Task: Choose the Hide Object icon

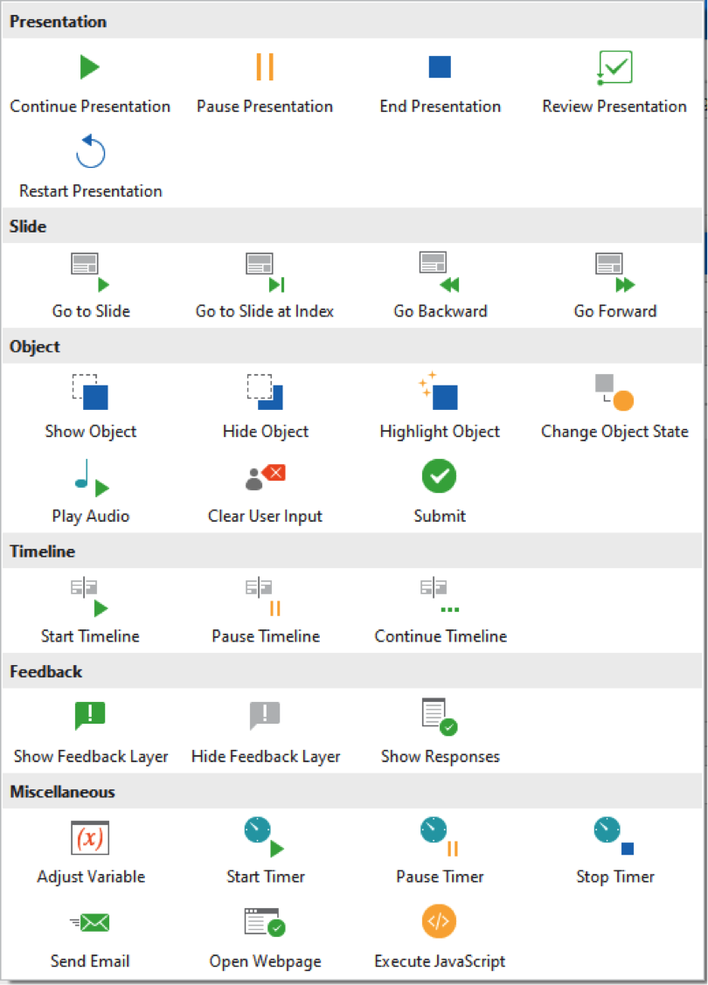Action: click(x=265, y=392)
